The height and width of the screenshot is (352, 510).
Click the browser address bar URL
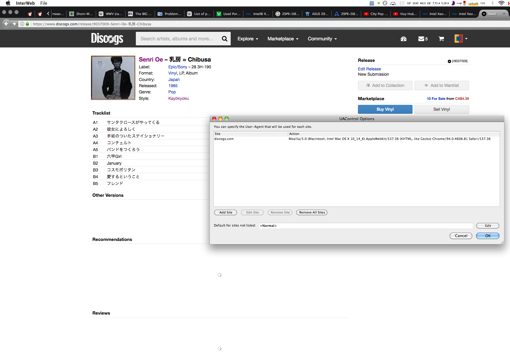tap(92, 24)
